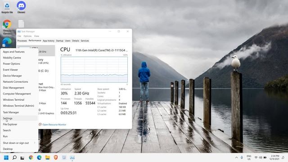This screenshot has height=162, width=288.
Task: Choose Power Options in the menu
Action: click(19, 64)
